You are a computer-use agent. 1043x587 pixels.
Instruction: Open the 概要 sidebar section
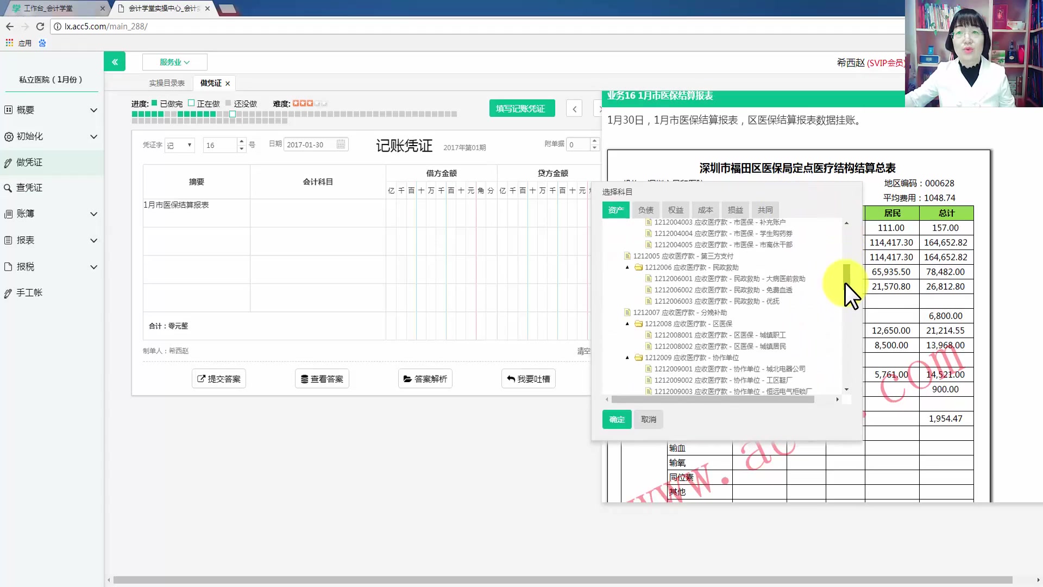click(52, 110)
